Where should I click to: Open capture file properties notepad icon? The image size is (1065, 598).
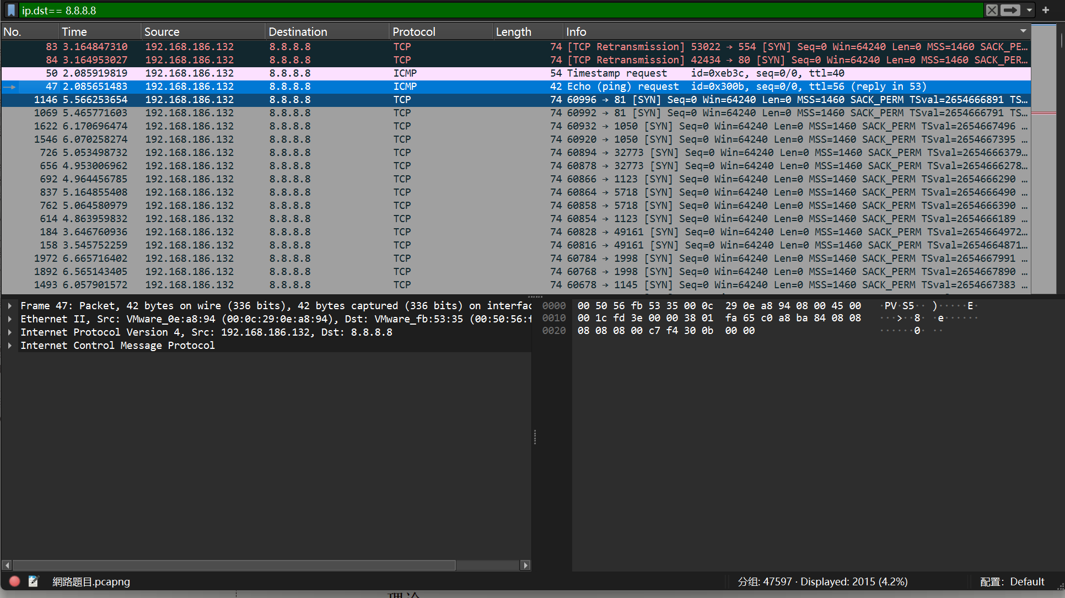34,581
